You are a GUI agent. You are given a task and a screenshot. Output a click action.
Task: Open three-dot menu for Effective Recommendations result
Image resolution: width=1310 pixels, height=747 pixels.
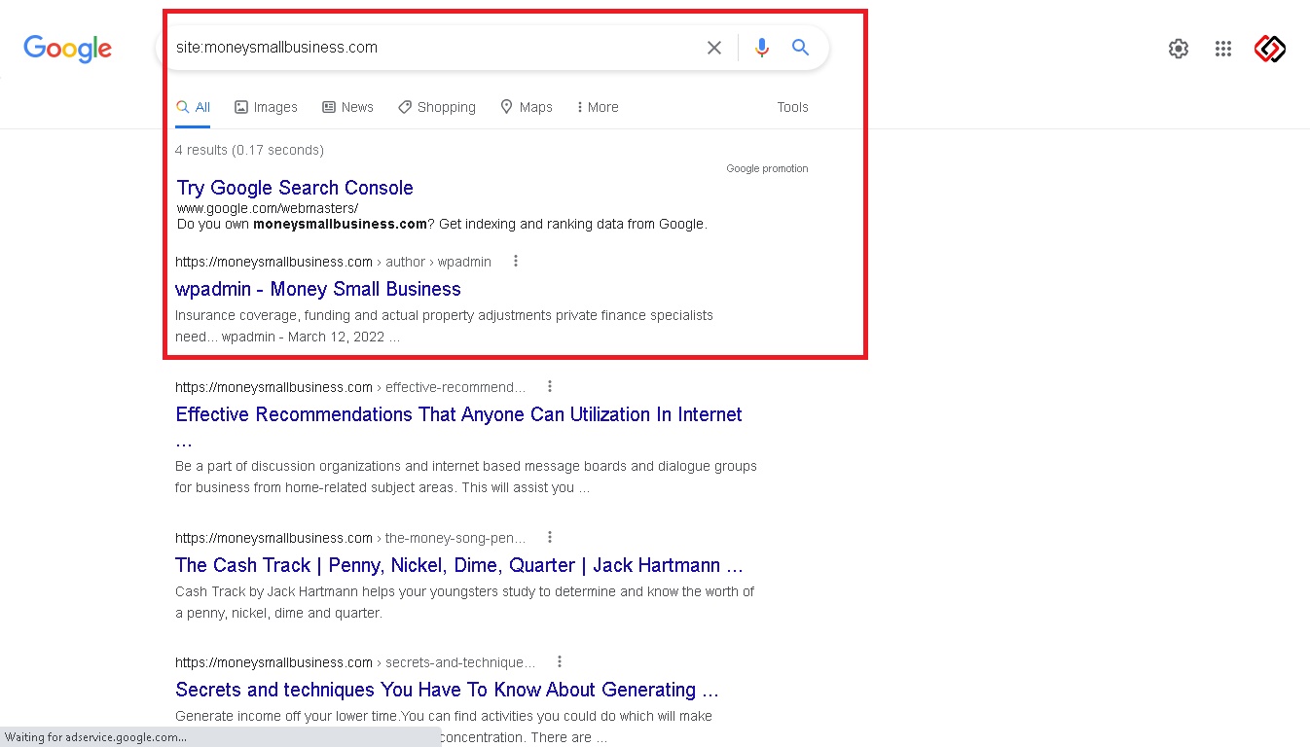click(550, 386)
